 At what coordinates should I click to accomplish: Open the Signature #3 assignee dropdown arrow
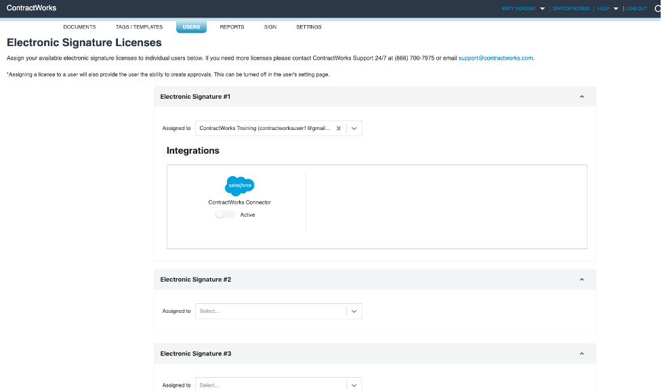pyautogui.click(x=354, y=385)
